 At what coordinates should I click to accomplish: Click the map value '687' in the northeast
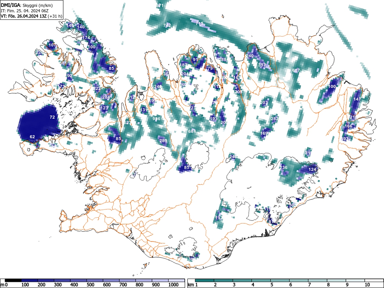[x=296, y=70]
